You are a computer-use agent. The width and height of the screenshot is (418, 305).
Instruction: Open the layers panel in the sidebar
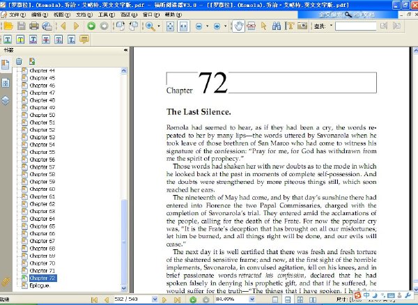[x=6, y=100]
